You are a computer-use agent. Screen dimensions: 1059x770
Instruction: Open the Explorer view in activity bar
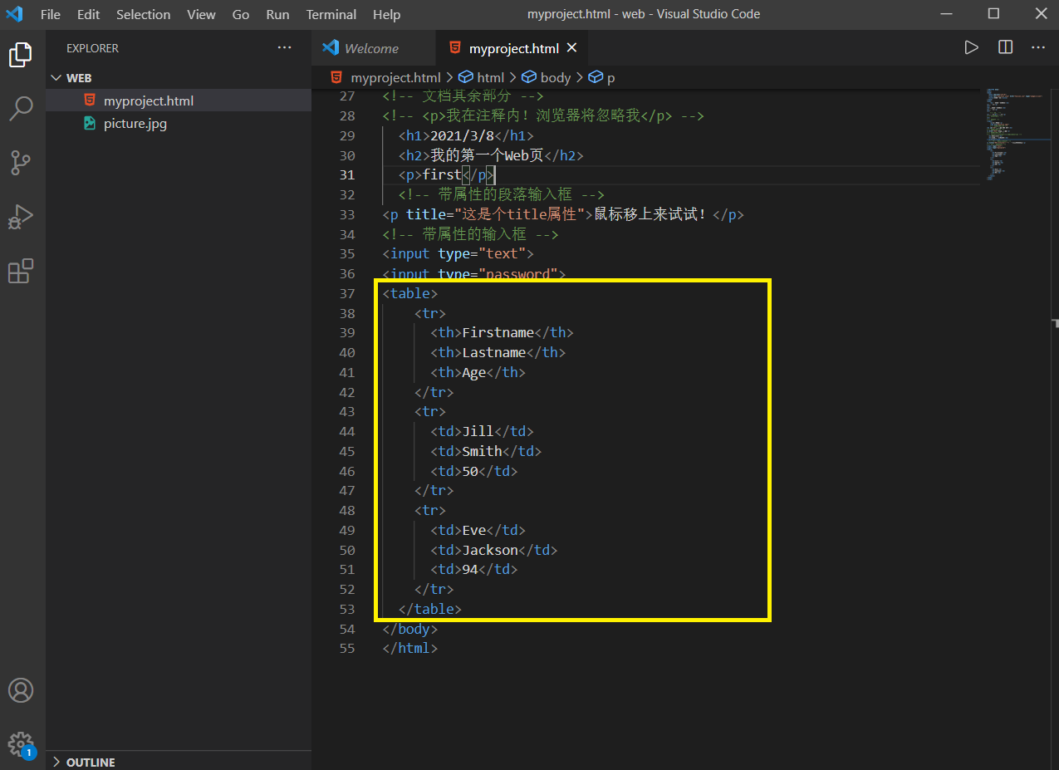pyautogui.click(x=21, y=55)
